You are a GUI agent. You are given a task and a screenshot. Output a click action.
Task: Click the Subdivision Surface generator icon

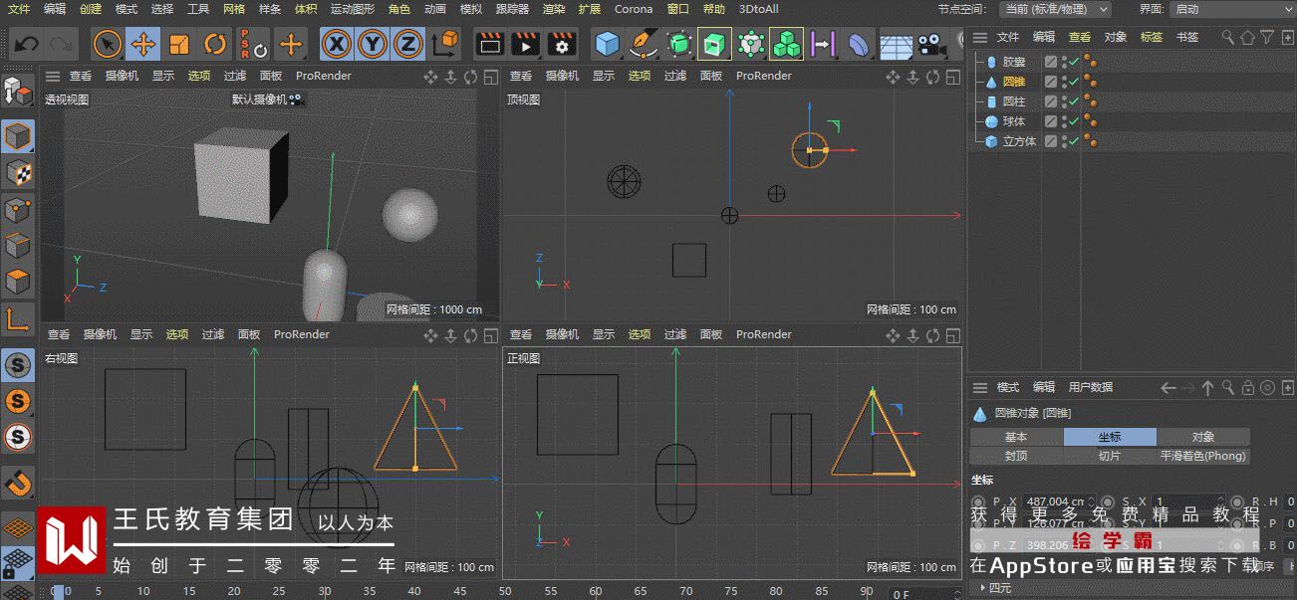(x=679, y=45)
